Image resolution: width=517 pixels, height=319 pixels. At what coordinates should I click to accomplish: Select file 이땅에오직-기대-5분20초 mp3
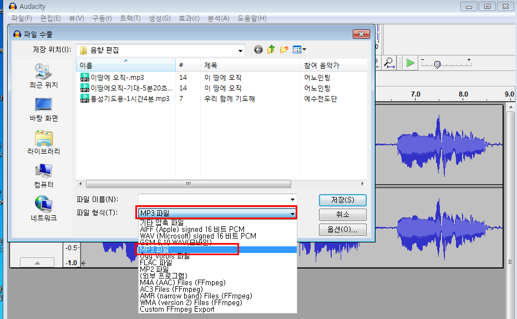tap(126, 88)
